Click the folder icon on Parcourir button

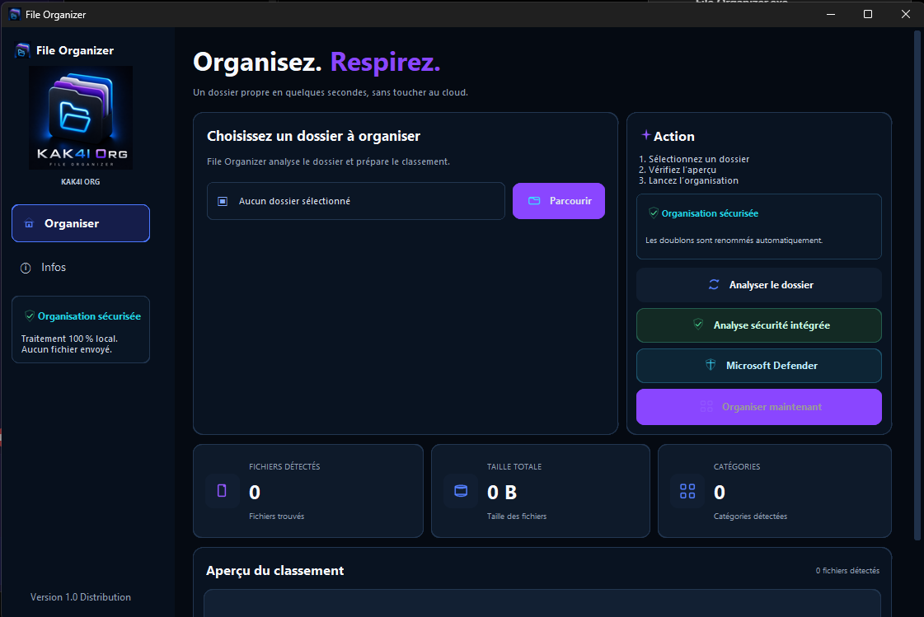point(534,201)
